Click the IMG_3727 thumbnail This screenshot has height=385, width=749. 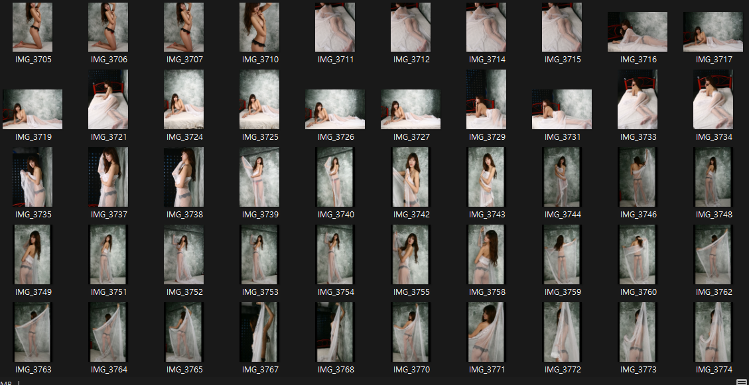click(x=410, y=109)
